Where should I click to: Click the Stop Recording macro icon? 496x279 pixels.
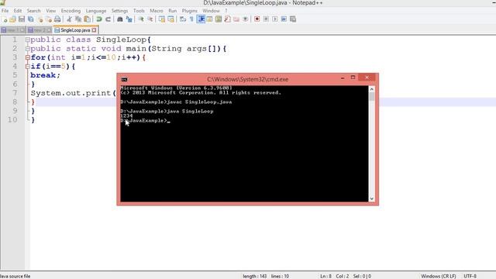[x=266, y=19]
